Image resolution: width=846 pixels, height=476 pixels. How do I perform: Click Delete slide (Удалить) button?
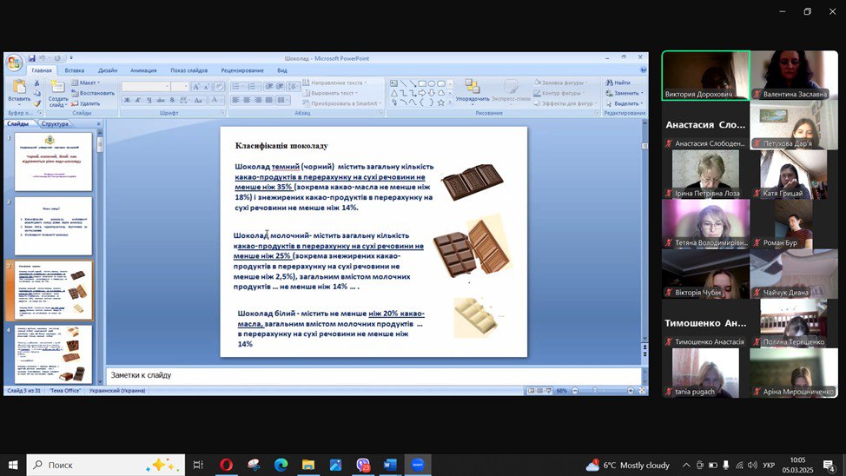point(86,103)
